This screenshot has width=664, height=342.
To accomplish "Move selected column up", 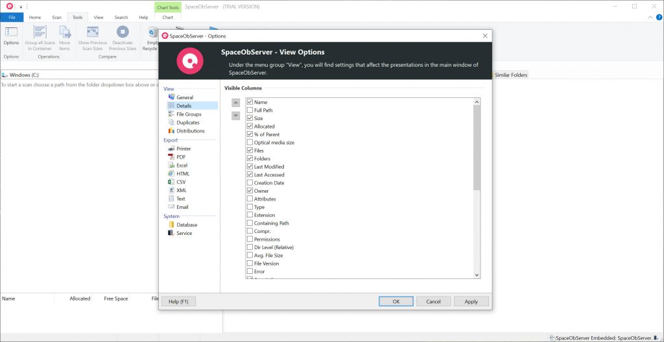I will coord(236,103).
